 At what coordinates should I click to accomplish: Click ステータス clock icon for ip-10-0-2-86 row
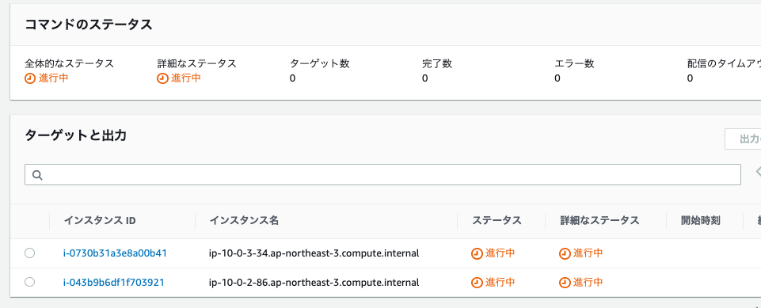pos(477,283)
